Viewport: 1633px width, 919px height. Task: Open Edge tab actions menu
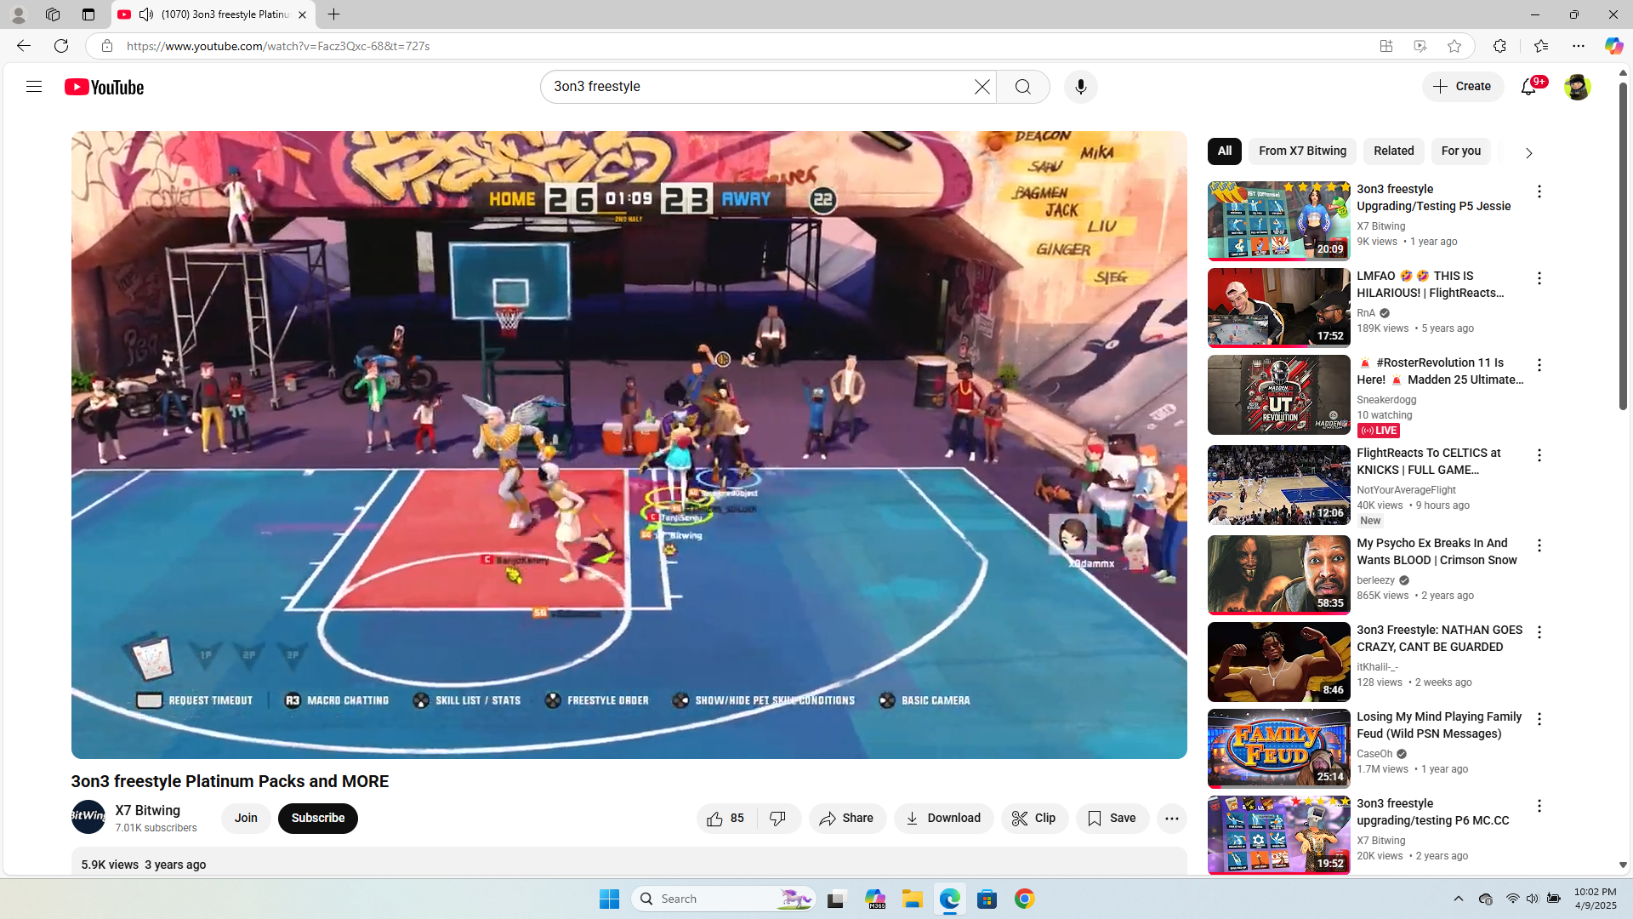88,14
